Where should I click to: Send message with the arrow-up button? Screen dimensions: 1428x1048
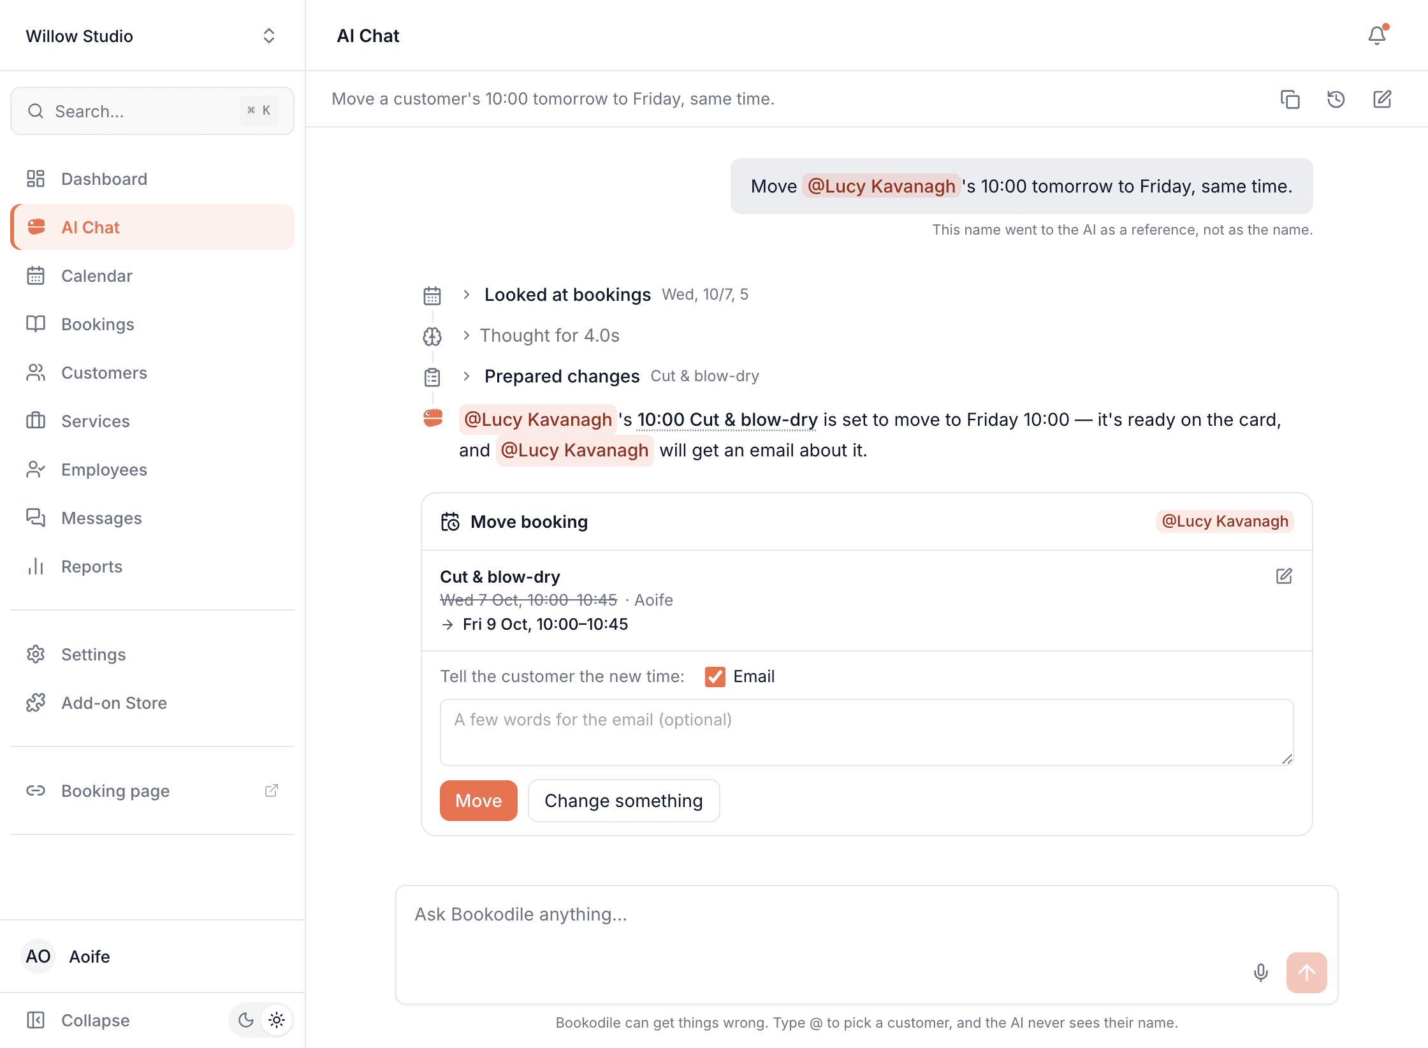(1306, 972)
